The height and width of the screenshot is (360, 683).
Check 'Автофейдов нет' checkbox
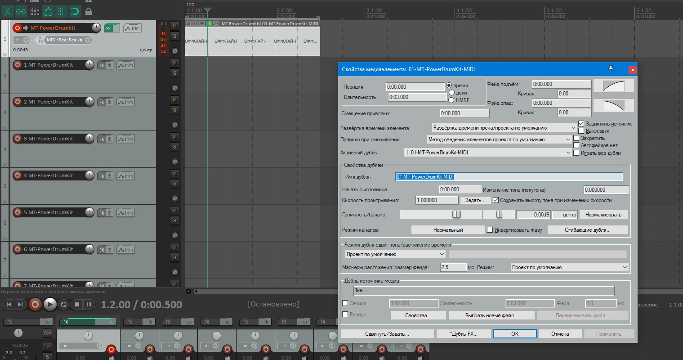(576, 145)
